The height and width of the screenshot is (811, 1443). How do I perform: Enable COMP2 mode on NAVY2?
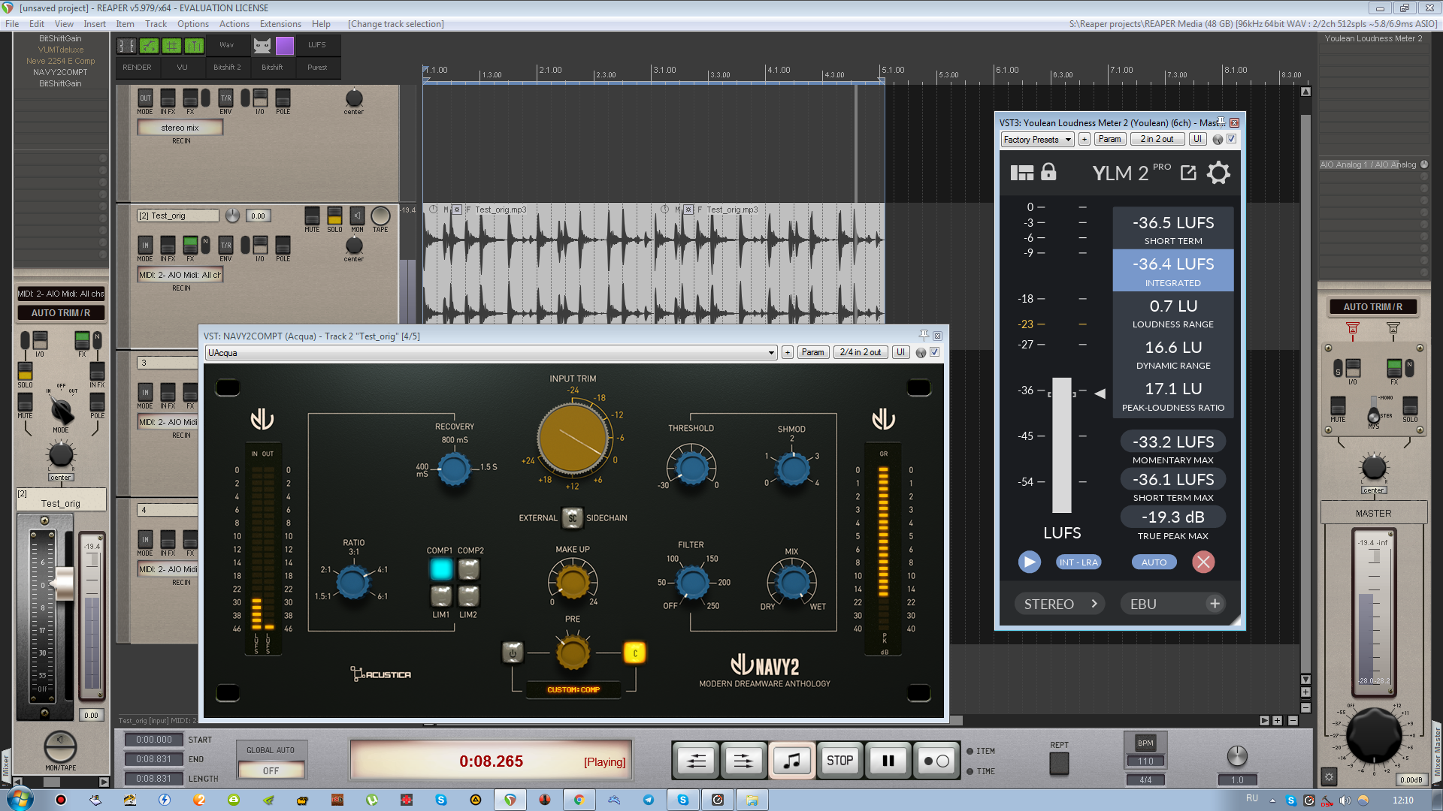pyautogui.click(x=469, y=569)
